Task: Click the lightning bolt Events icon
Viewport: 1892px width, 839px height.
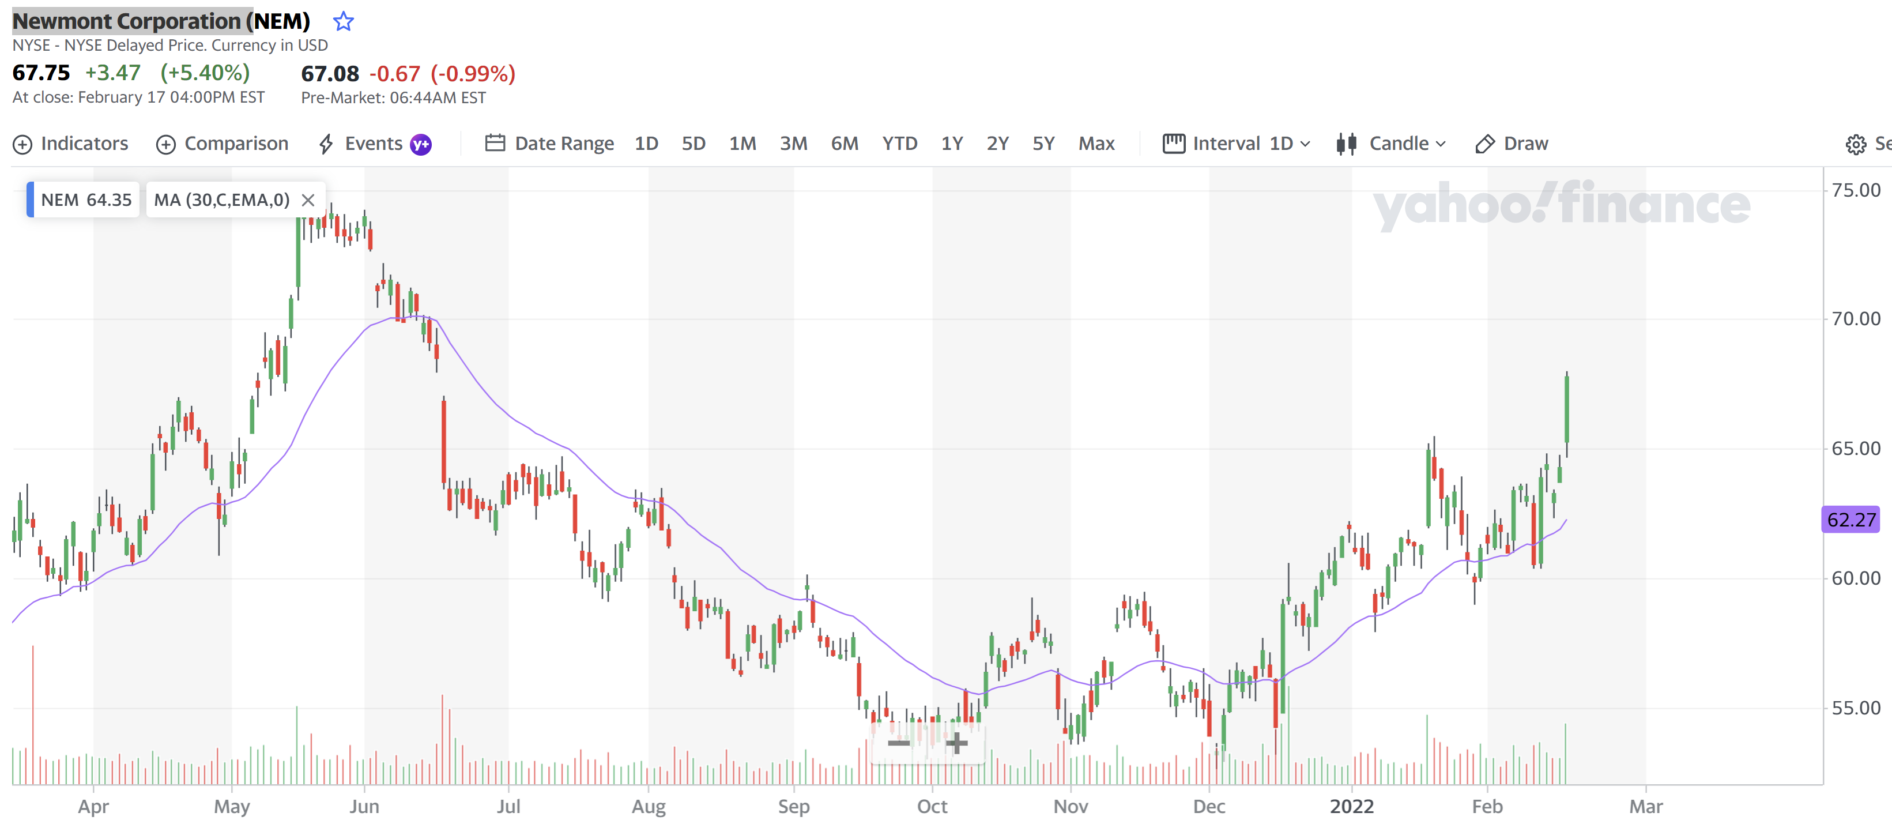Action: pyautogui.click(x=326, y=144)
